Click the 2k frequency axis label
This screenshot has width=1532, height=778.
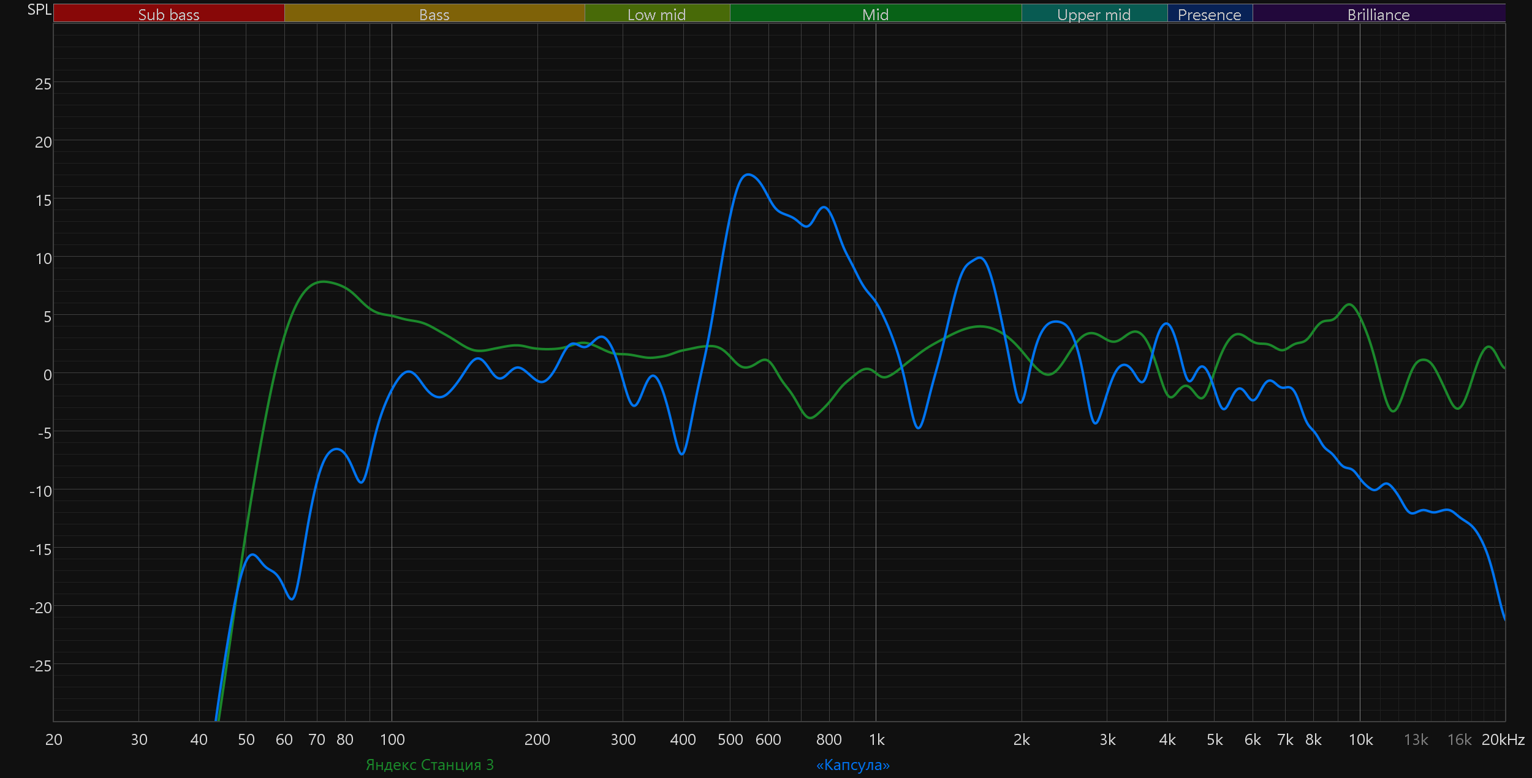point(1022,739)
